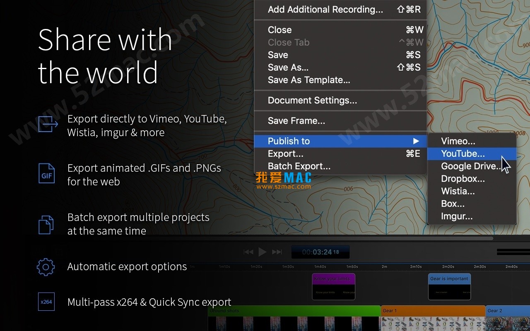Viewport: 530px width, 331px height.
Task: Select Wistia... publish destination
Action: [x=472, y=191]
